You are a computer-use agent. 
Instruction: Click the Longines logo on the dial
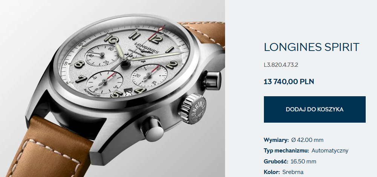pos(146,47)
